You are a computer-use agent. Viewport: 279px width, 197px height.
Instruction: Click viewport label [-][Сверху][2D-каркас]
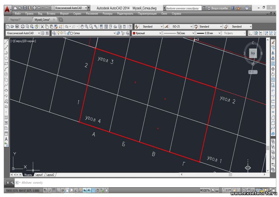click(x=23, y=41)
